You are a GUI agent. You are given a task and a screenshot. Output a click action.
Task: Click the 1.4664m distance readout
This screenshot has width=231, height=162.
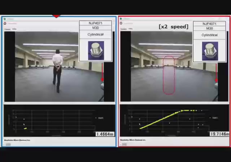pyautogui.click(x=105, y=134)
